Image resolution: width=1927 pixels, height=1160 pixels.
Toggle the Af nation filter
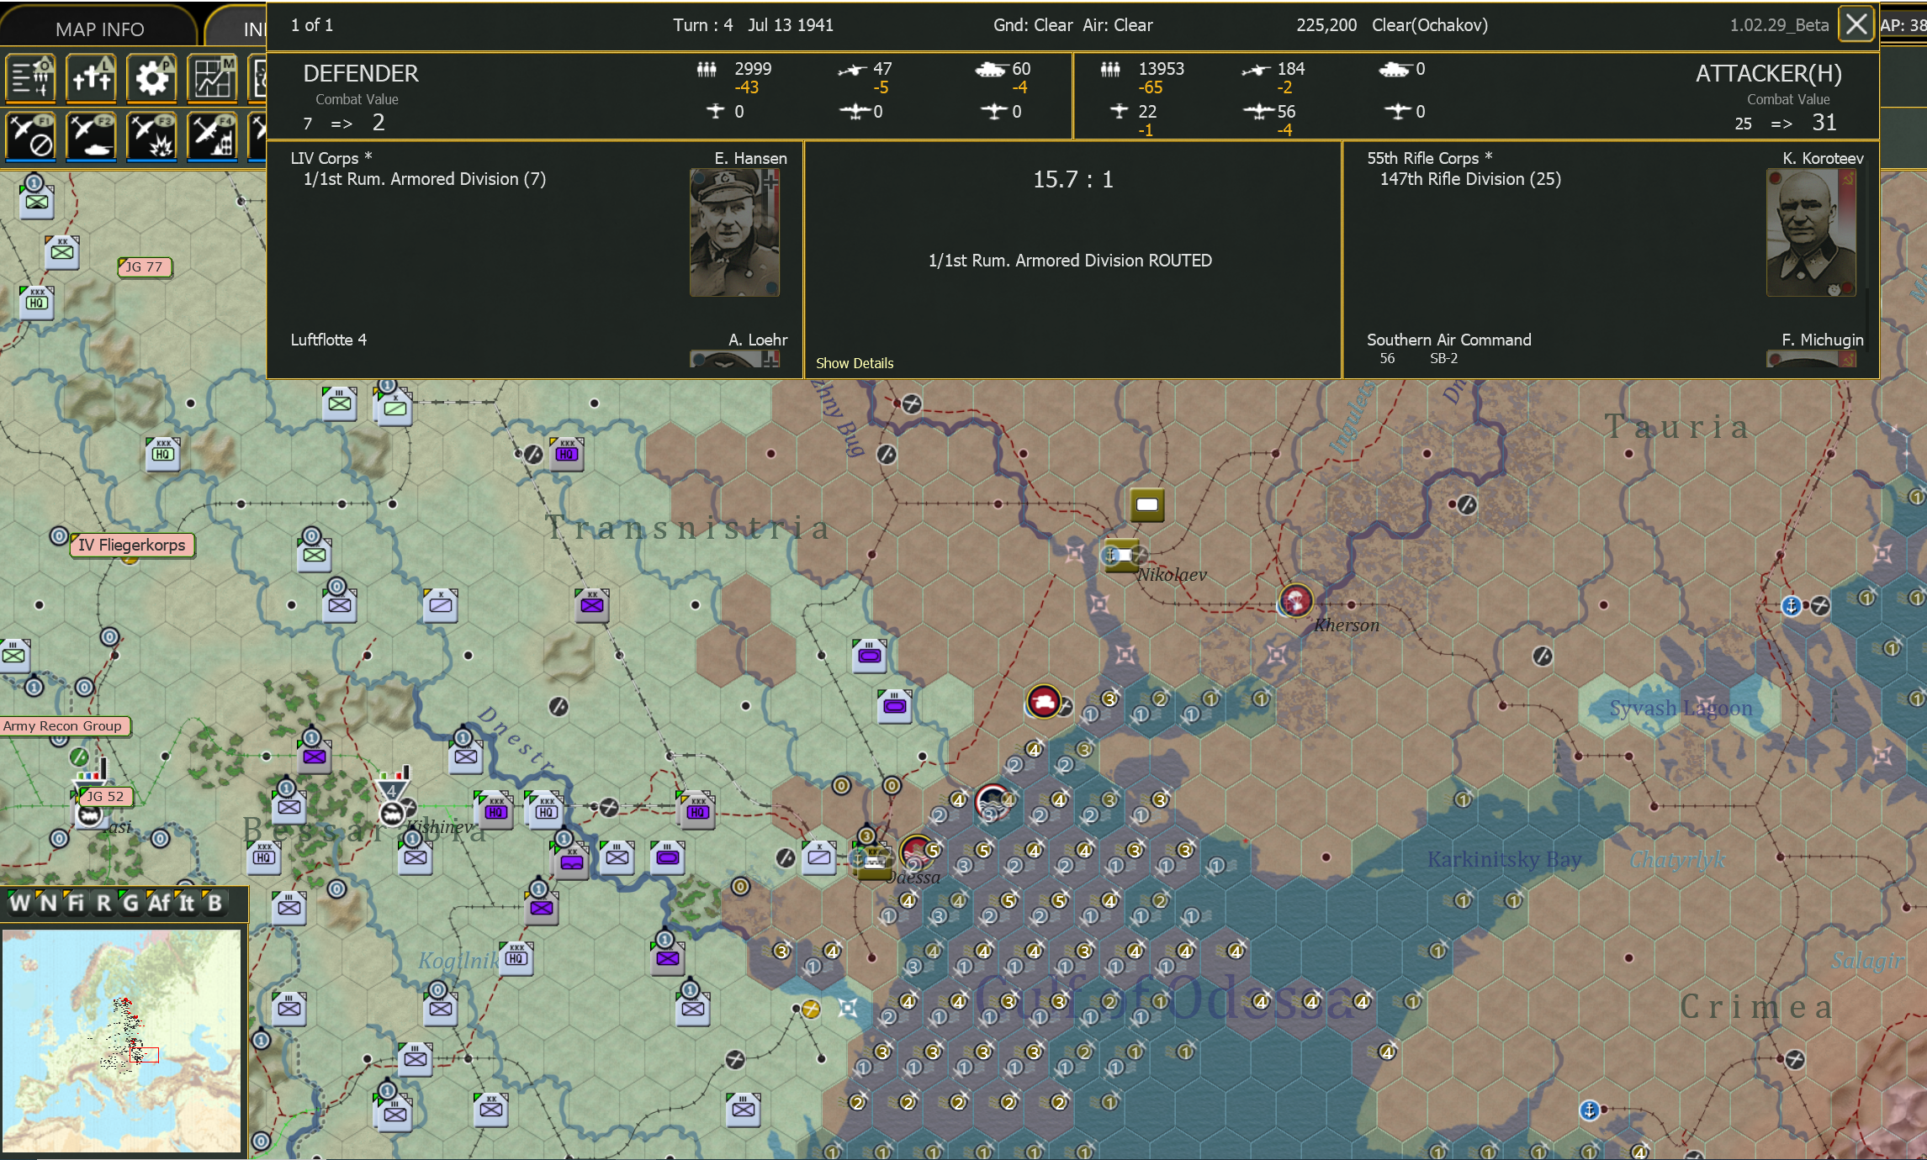pos(158,903)
